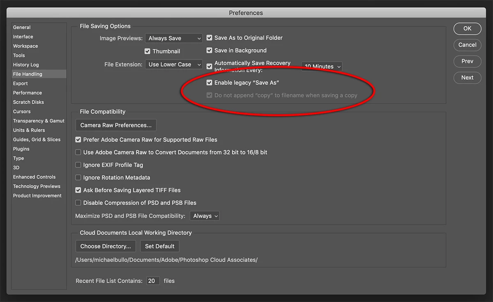The image size is (493, 302).
Task: Select Guides, Grid & Slices
Action: (x=37, y=140)
